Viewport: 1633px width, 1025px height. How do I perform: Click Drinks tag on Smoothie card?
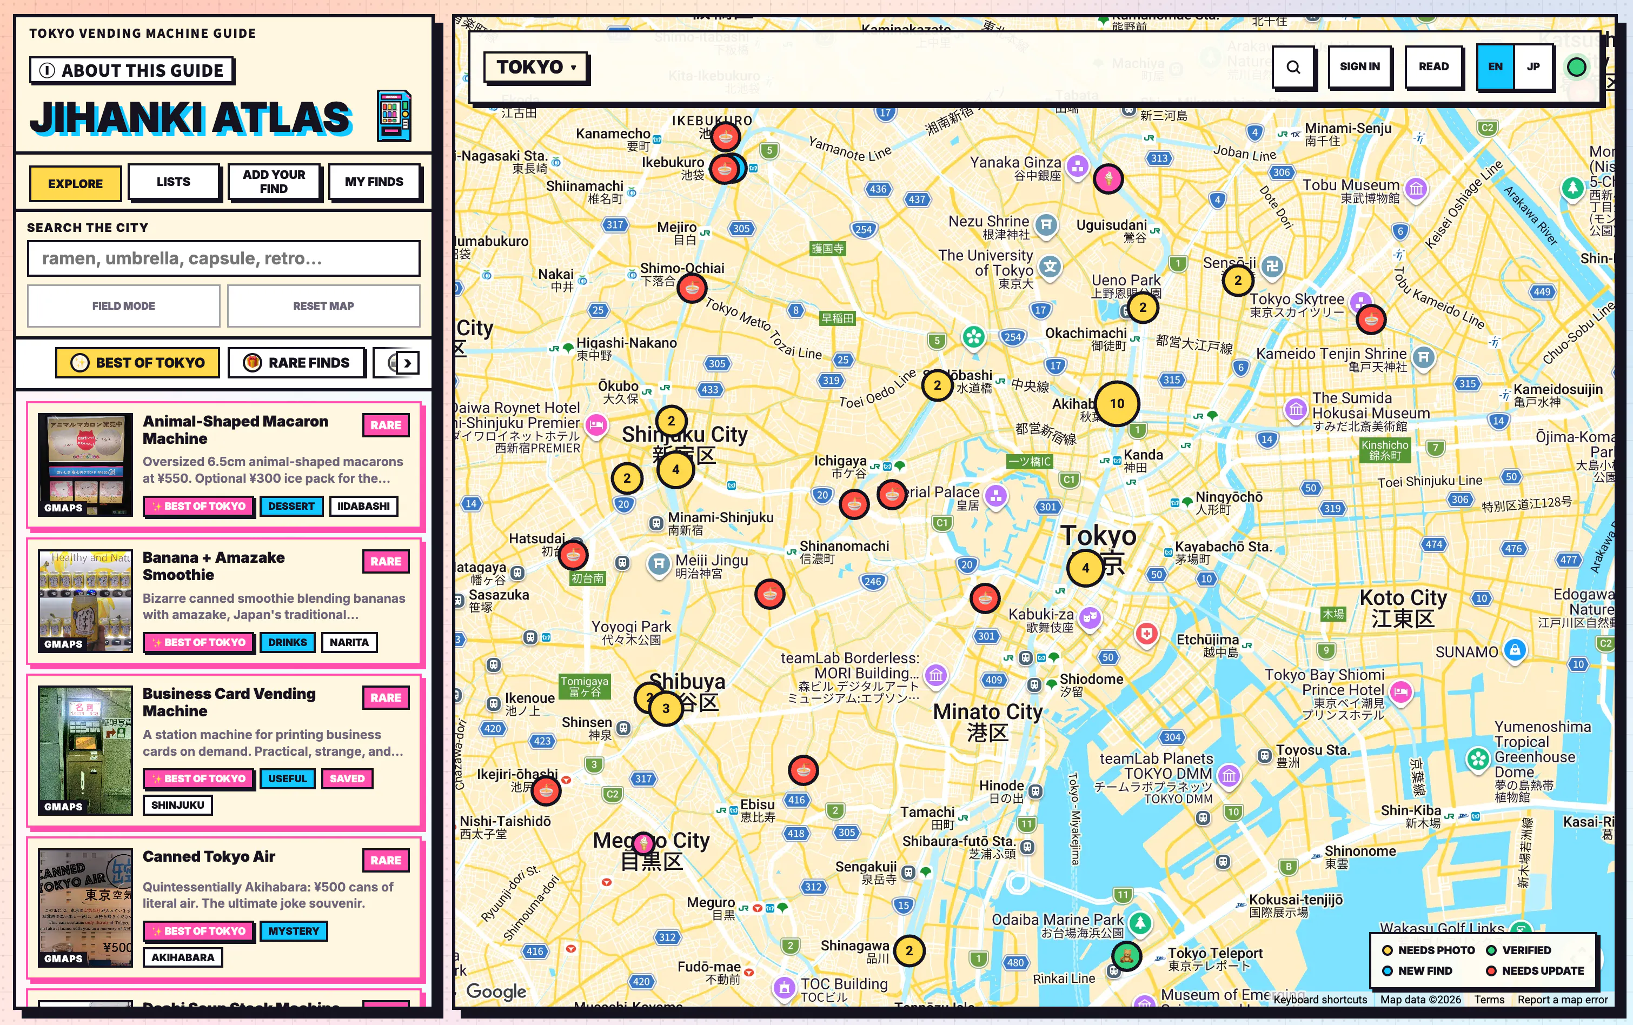288,642
